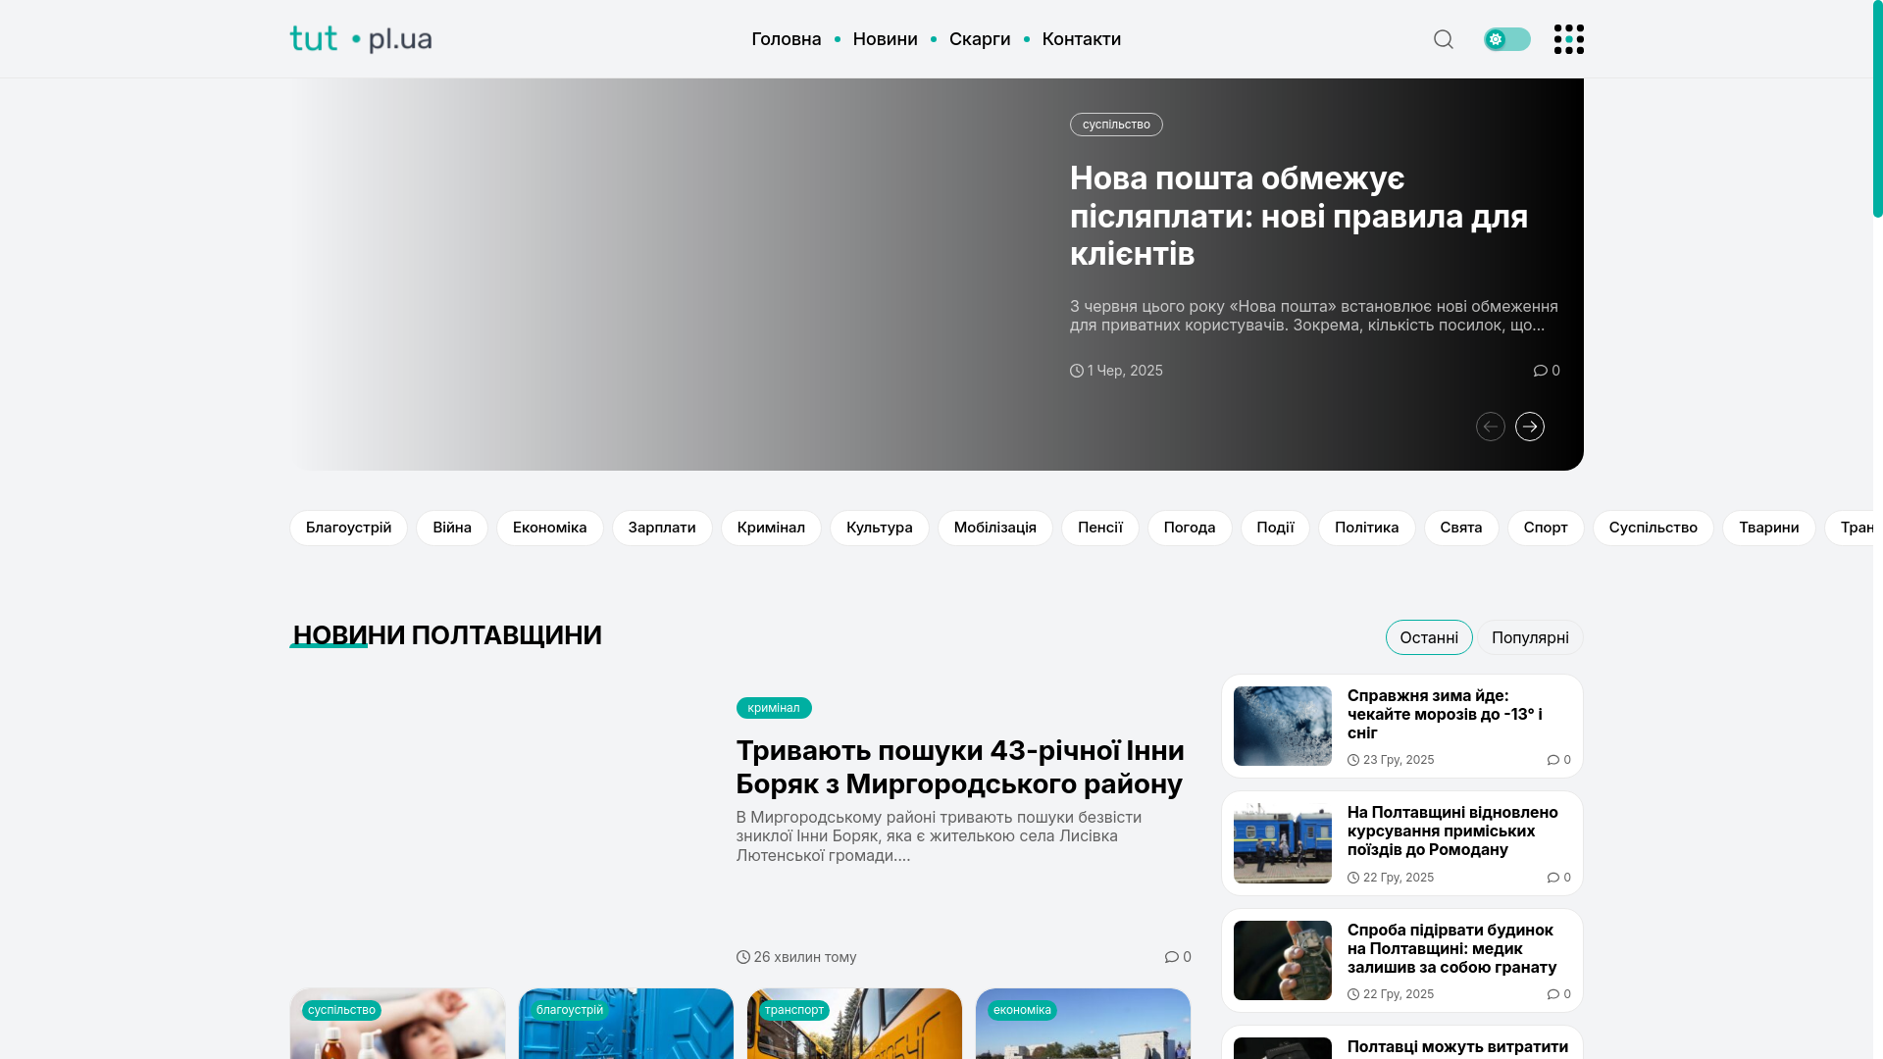Click comment icon on граната card
The image size is (1883, 1059).
(x=1552, y=994)
